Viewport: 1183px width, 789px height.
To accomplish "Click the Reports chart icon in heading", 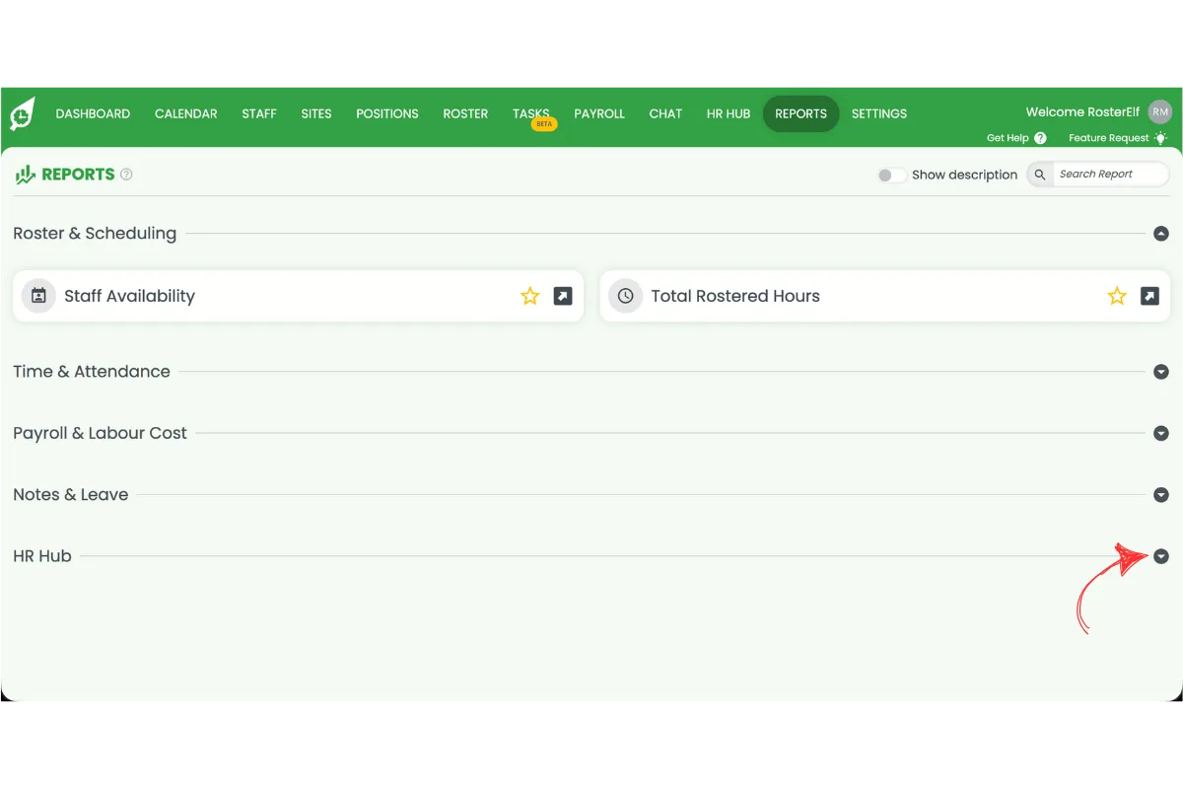I will 26,175.
